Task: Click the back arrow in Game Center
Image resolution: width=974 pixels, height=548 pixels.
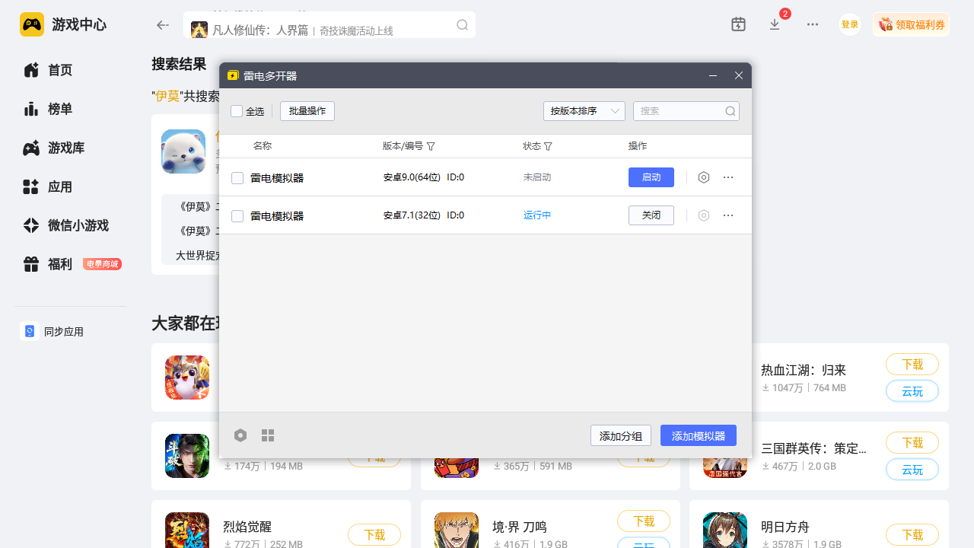Action: (162, 25)
